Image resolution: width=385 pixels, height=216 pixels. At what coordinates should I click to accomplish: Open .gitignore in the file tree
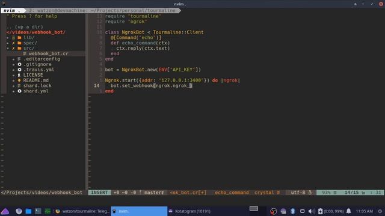37,64
